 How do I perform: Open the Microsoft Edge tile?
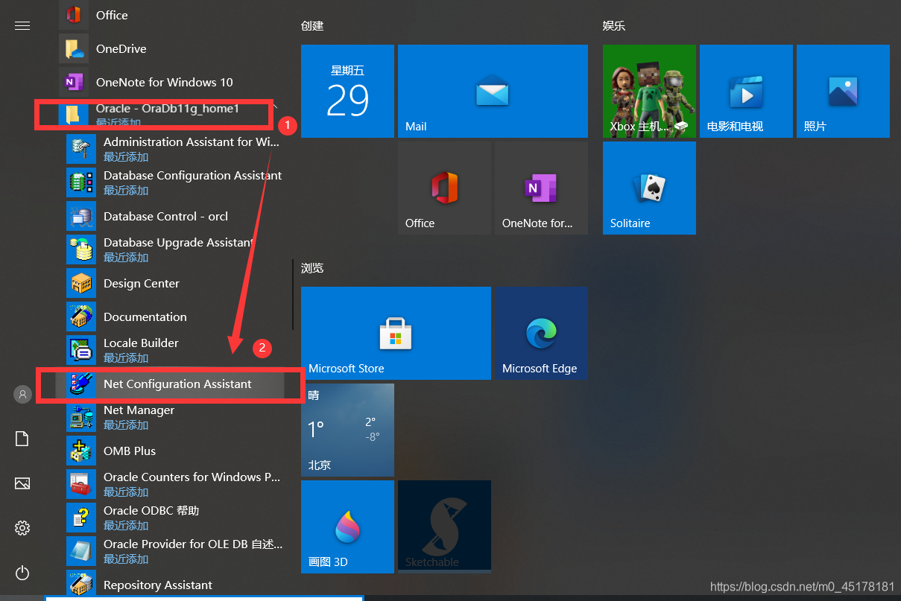[x=541, y=333]
